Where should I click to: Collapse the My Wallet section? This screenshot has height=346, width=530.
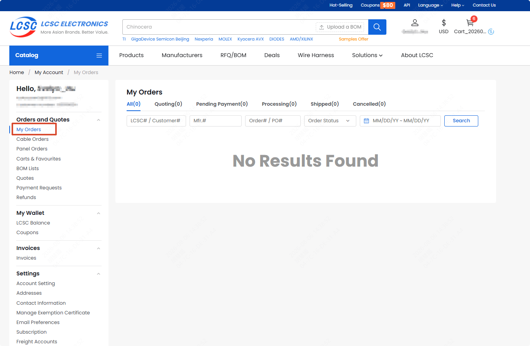tap(98, 213)
